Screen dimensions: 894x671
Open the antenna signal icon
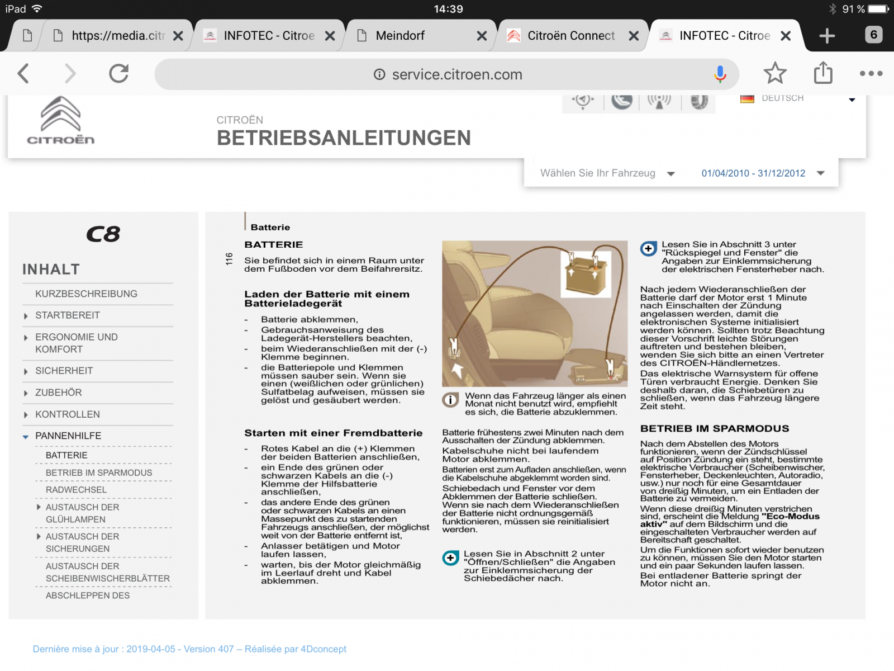tap(659, 101)
